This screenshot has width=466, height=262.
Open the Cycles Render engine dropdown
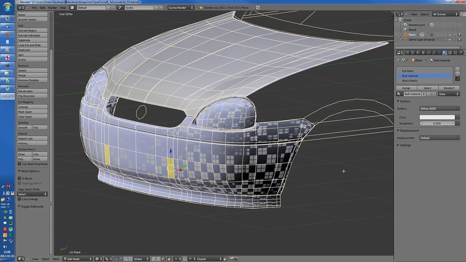pyautogui.click(x=181, y=7)
